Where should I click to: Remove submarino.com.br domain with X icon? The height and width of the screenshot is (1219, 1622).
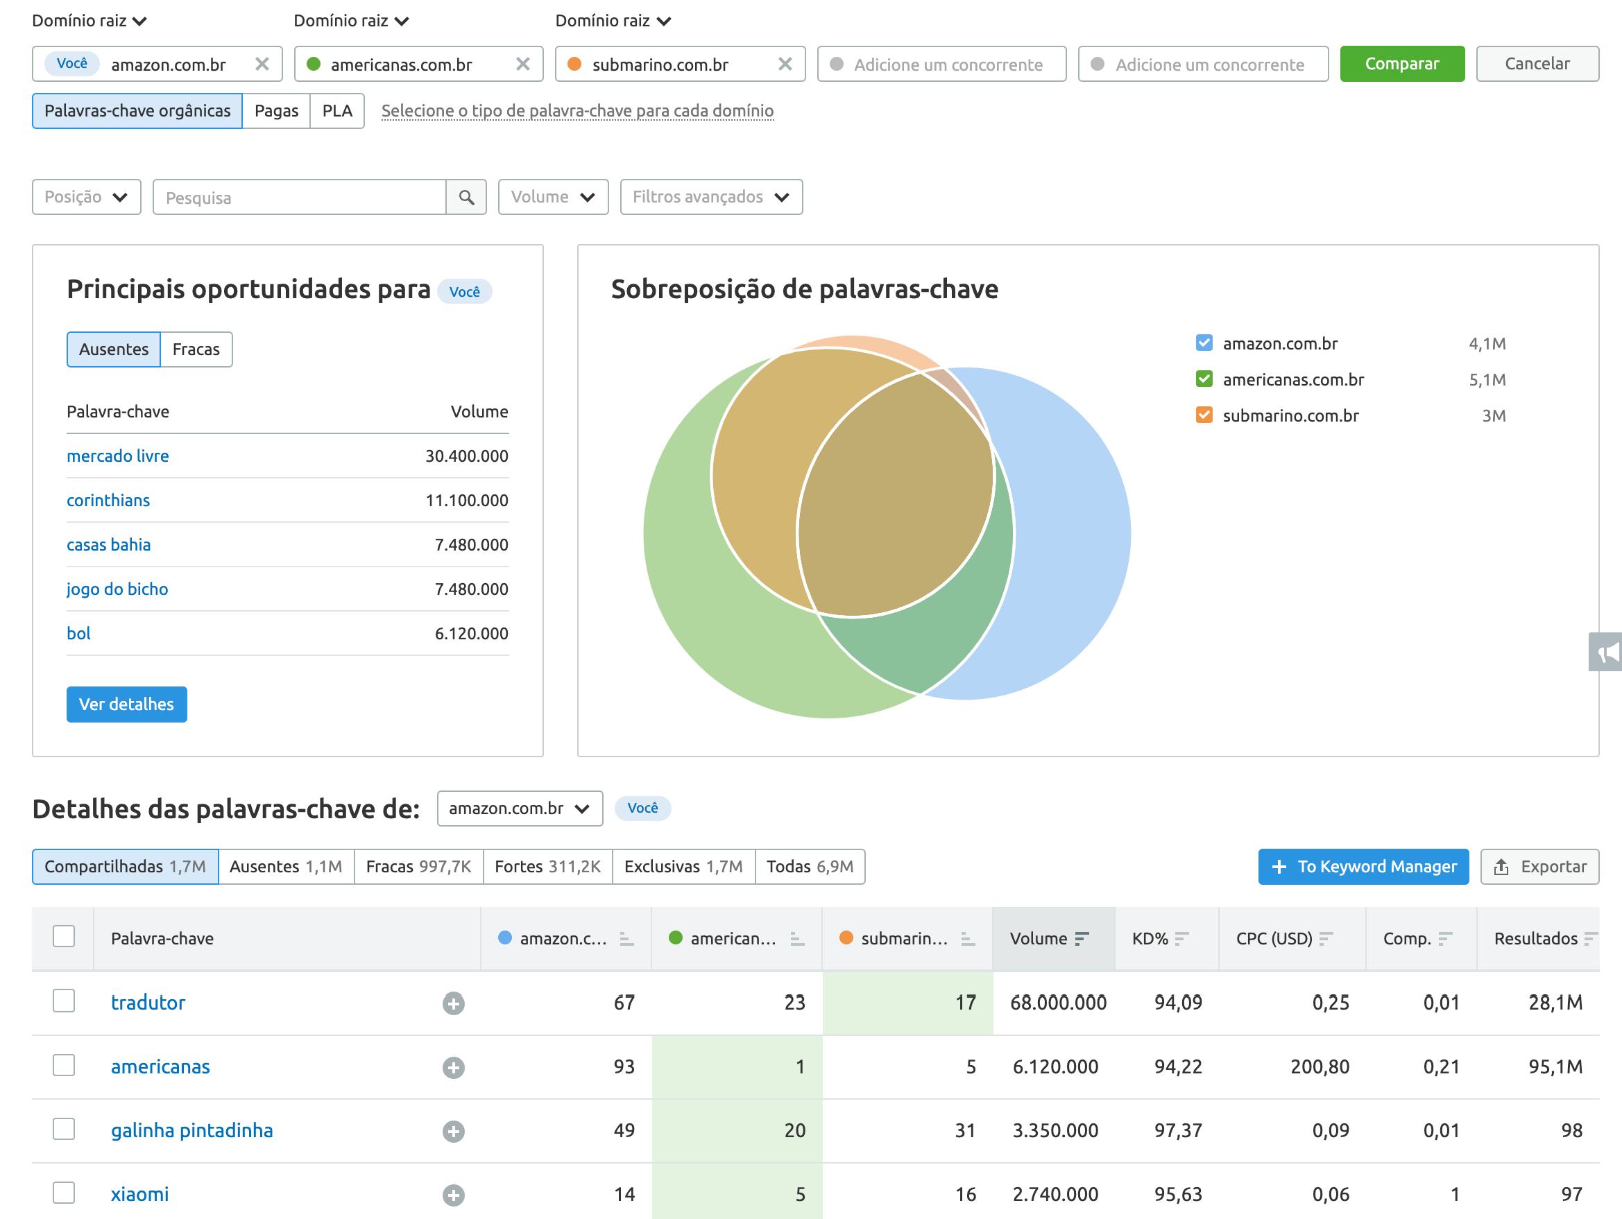point(785,64)
